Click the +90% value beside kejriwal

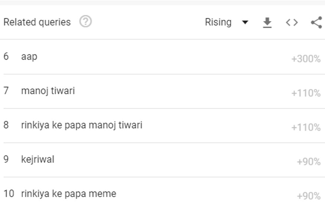pos(309,162)
